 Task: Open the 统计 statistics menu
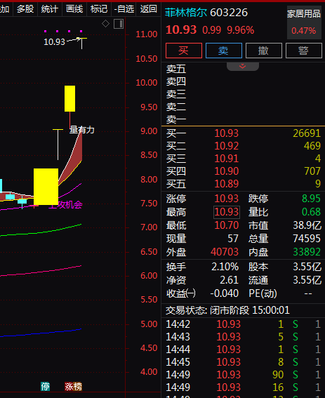point(50,9)
